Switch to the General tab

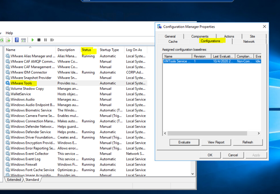click(170, 36)
